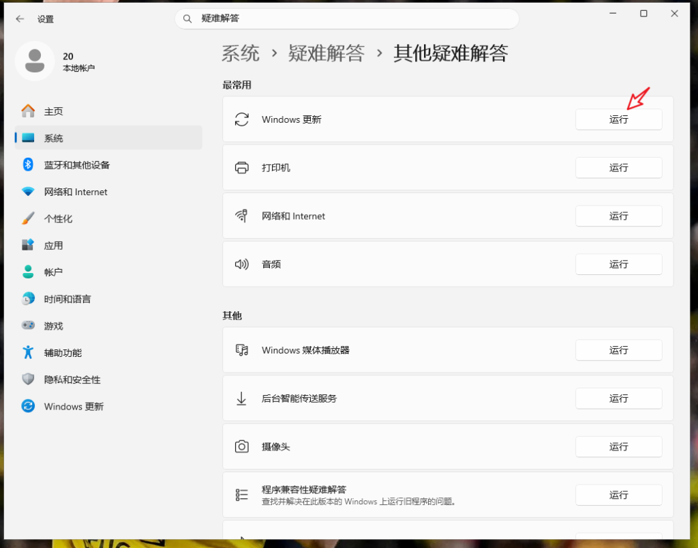This screenshot has width=698, height=548.
Task: Click the Accessibility figure icon
Action: [x=28, y=352]
